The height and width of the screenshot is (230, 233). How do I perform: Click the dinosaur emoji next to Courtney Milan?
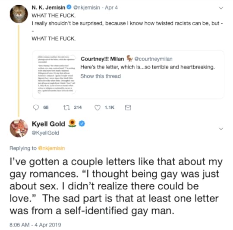[129, 58]
